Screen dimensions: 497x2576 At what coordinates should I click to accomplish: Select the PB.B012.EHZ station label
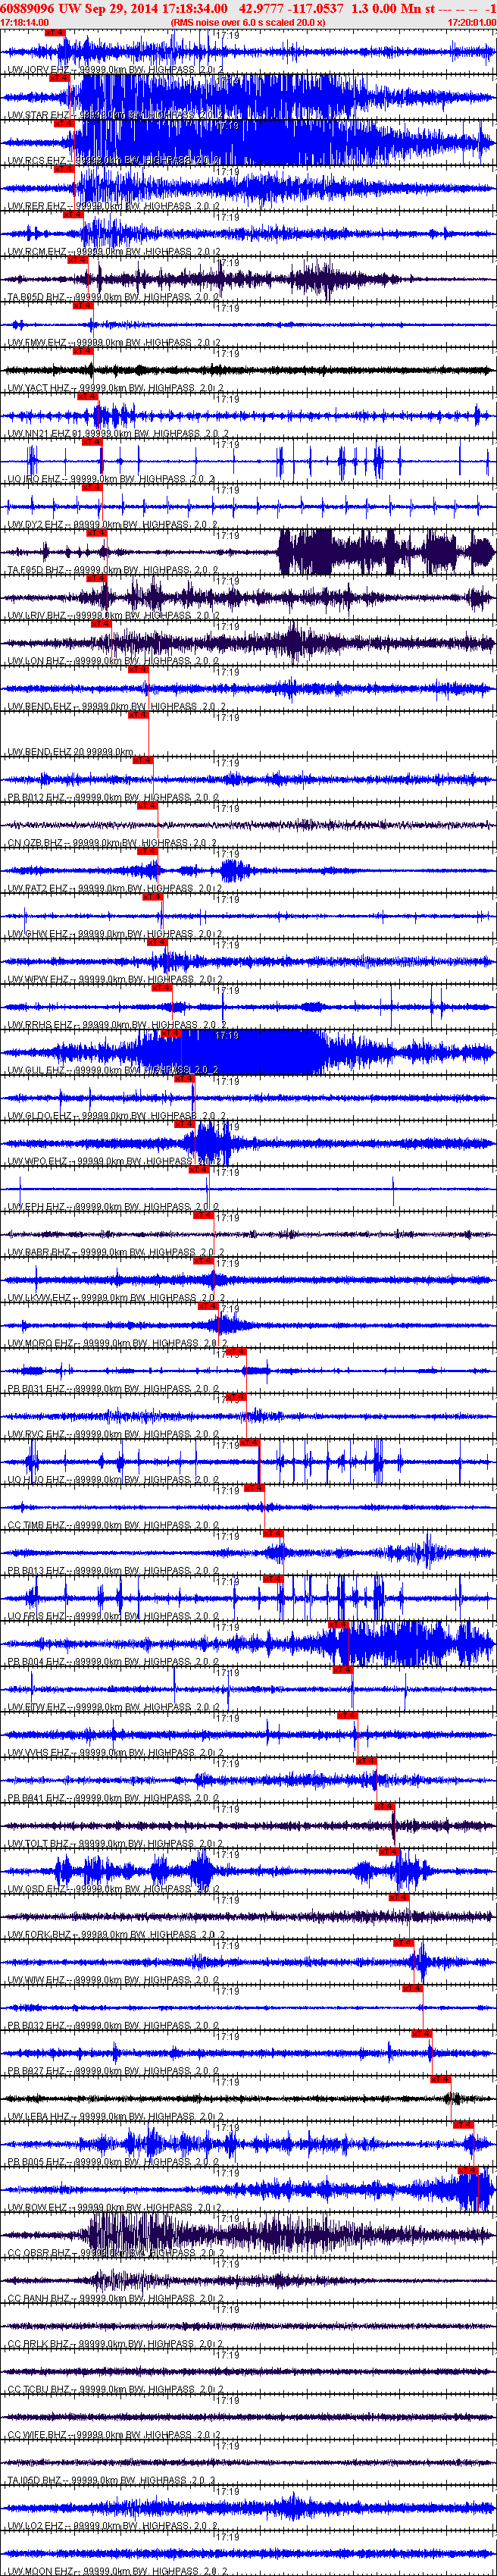(x=113, y=798)
